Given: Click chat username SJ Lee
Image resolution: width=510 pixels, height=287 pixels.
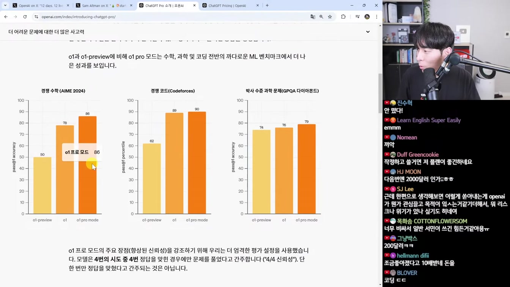Looking at the screenshot, I should (405, 189).
